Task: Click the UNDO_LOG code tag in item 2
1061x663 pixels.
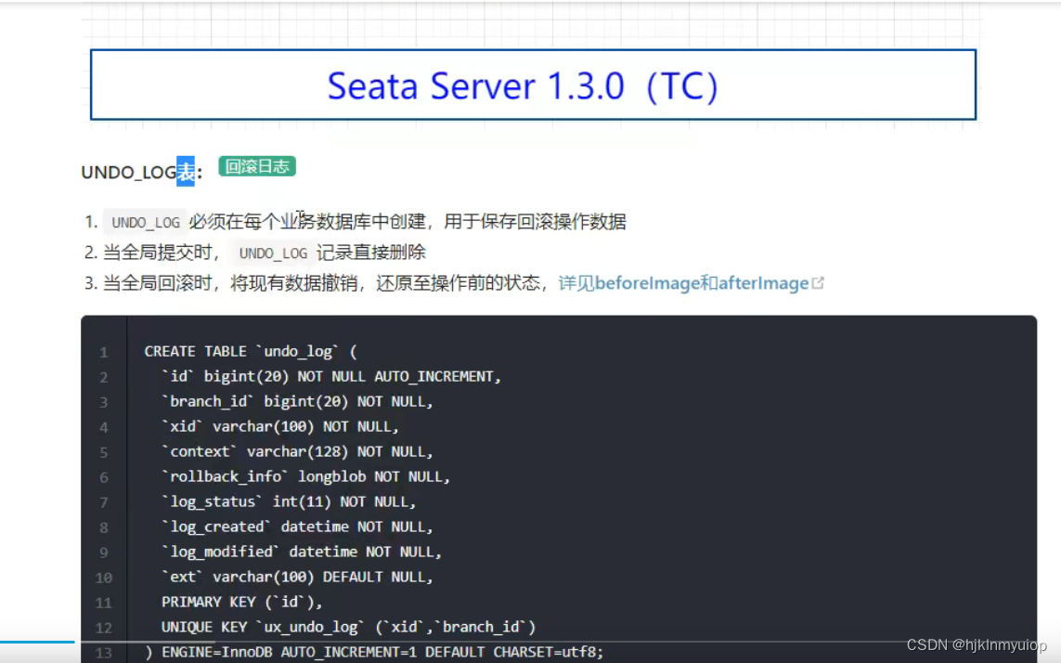Action: (273, 253)
